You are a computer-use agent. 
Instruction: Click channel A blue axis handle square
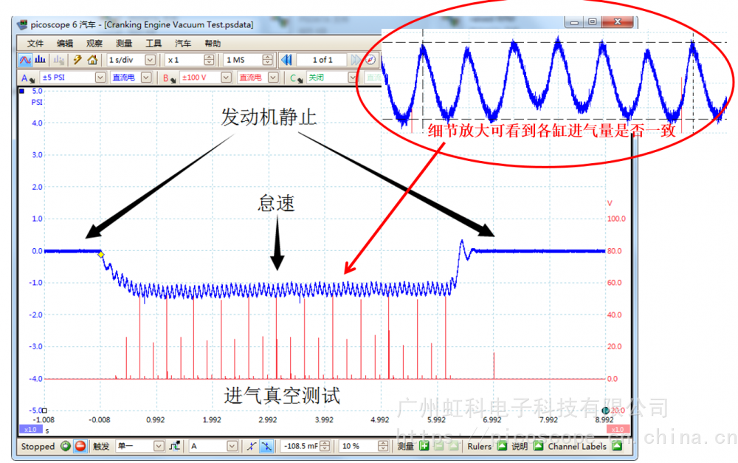click(21, 91)
